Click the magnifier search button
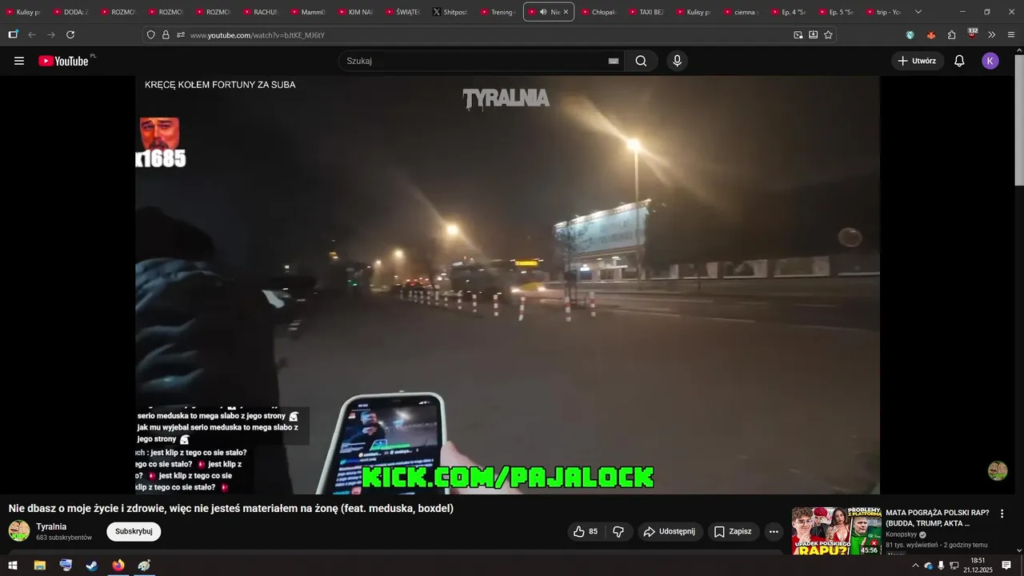Screen dimensions: 1024x576 pos(641,61)
